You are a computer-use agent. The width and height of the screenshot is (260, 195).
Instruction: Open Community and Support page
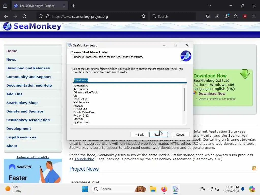(29, 77)
